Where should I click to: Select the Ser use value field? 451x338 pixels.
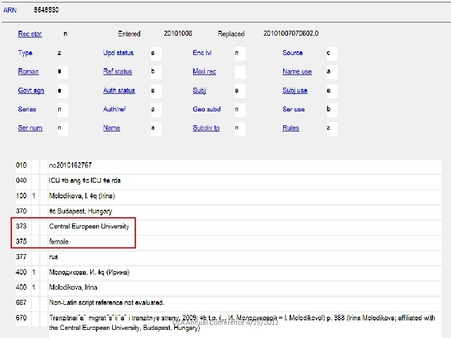click(331, 110)
